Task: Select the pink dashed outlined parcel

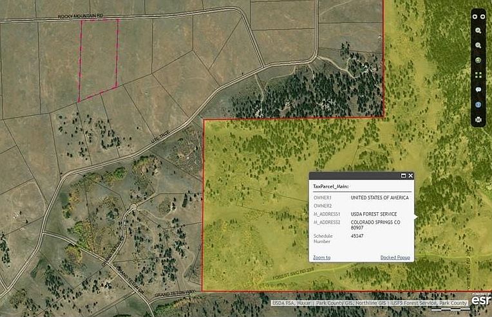Action: click(x=99, y=58)
